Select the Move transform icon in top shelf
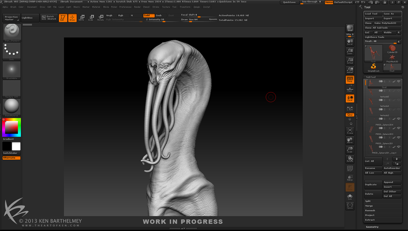Screen dimensions: 408x231 (82, 18)
